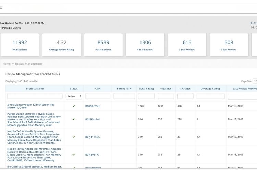Click the green status checkmark for Zinus Memory Foam
This screenshot has width=257, height=171.
pyautogui.click(x=74, y=106)
